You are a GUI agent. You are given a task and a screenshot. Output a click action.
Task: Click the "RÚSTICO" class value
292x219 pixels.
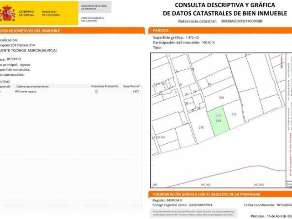pos(14,59)
